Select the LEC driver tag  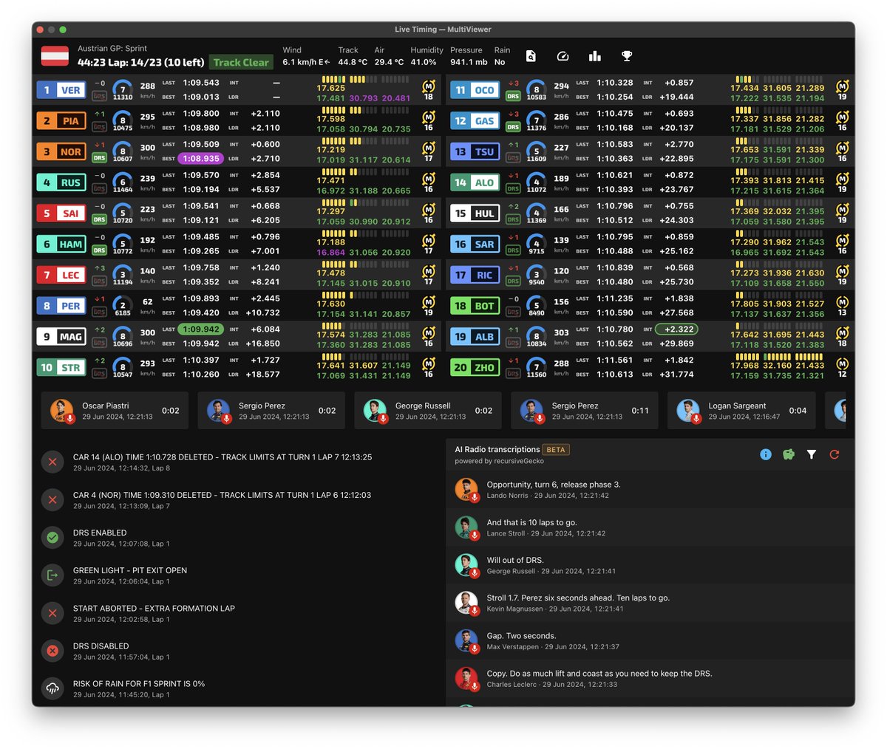pos(61,275)
